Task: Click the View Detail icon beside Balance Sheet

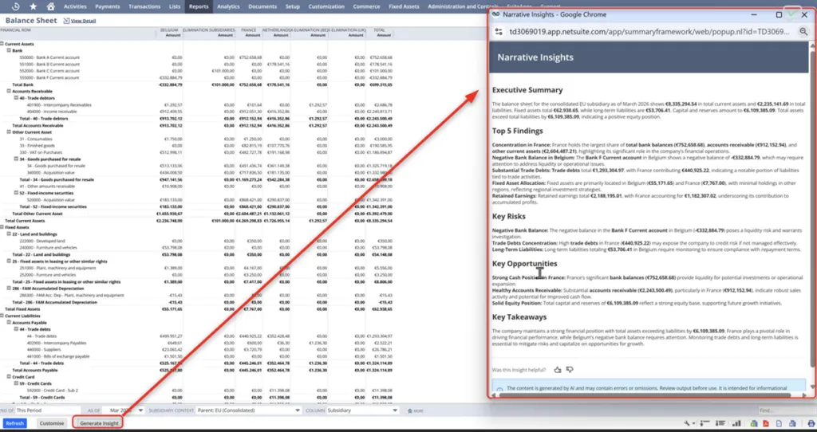Action: click(x=66, y=21)
